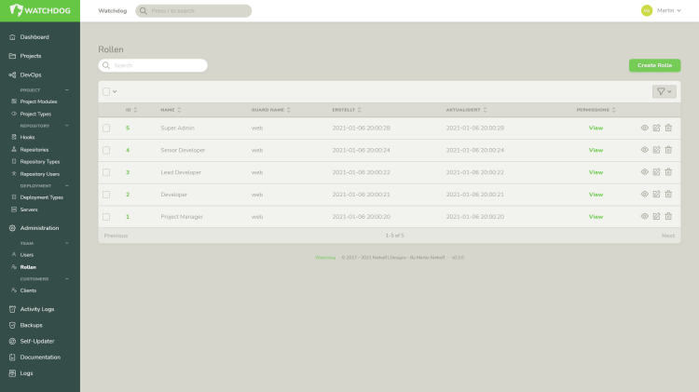The width and height of the screenshot is (699, 392).
Task: Go to Repositories in the sidebar
Action: [34, 149]
